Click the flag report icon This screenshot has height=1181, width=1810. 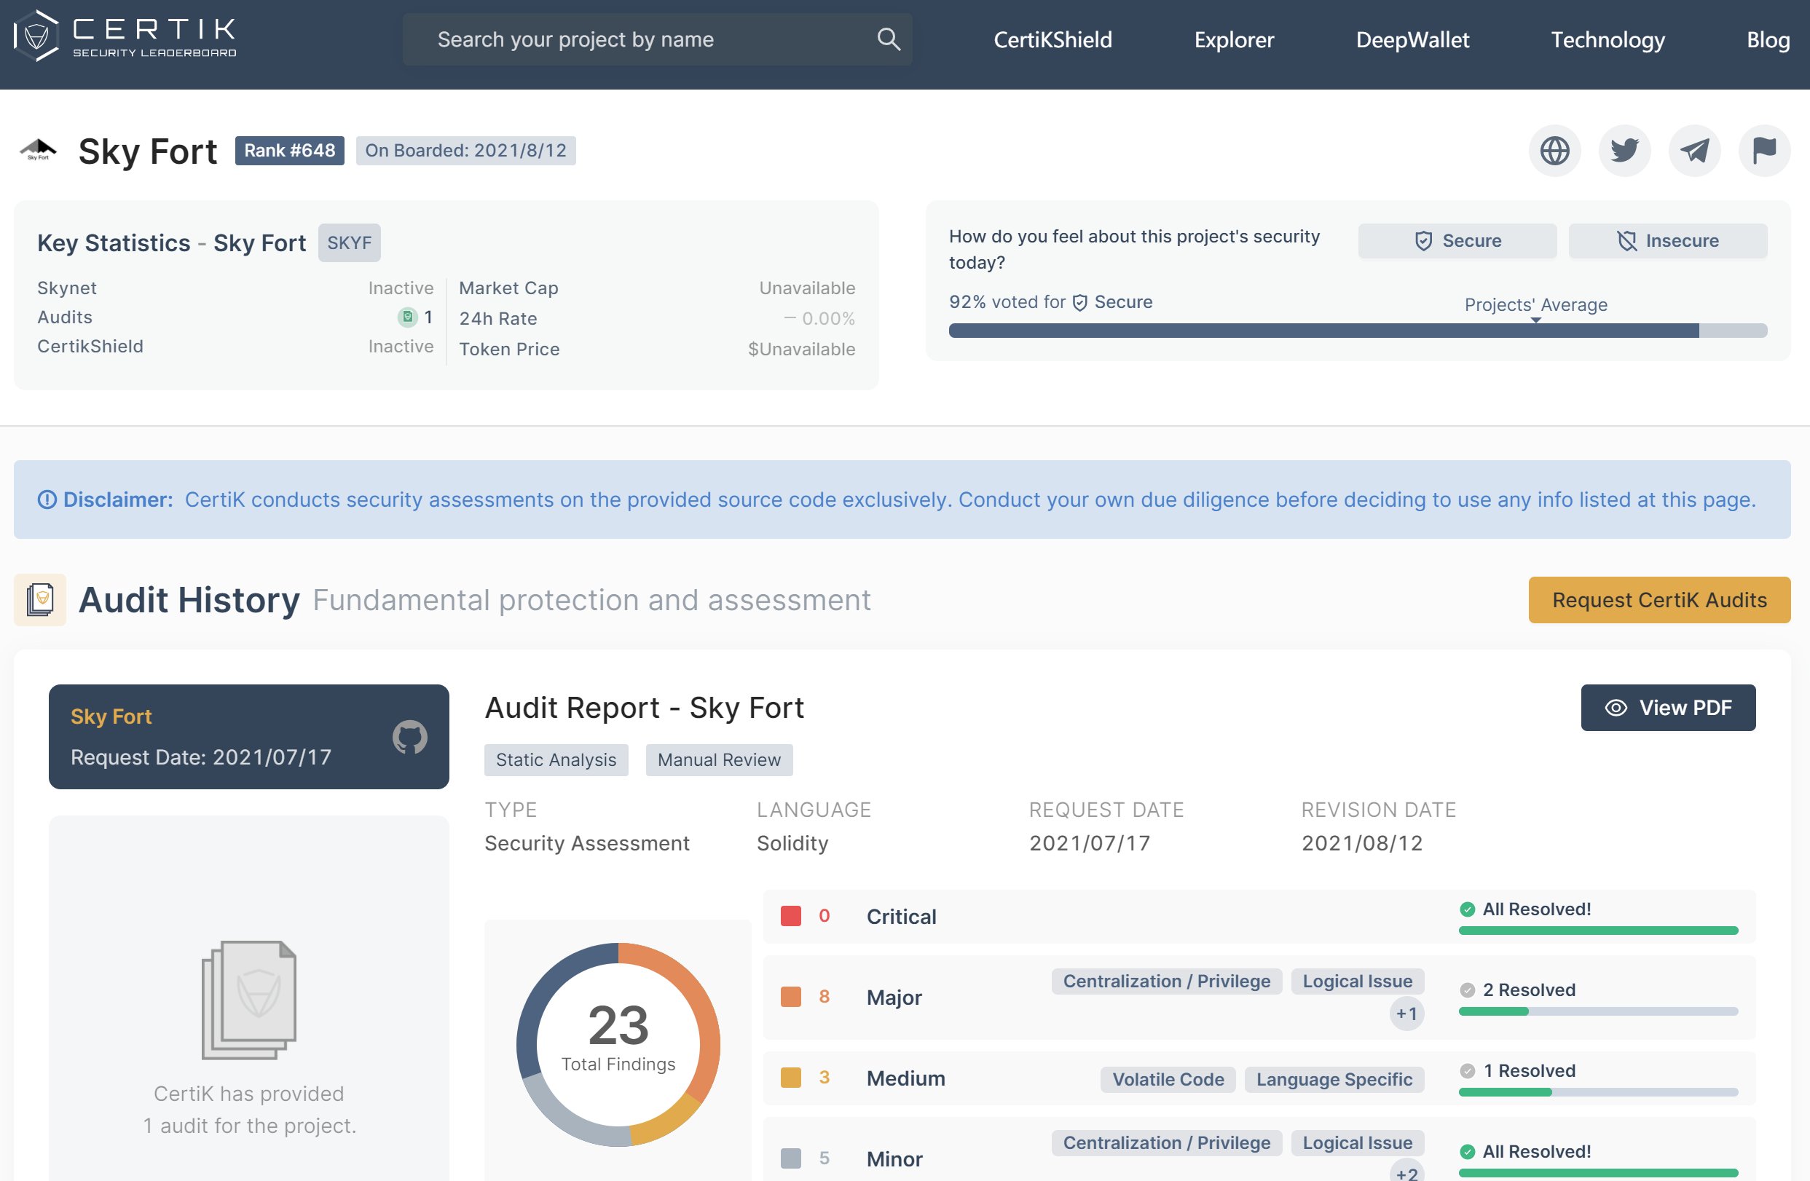point(1764,151)
